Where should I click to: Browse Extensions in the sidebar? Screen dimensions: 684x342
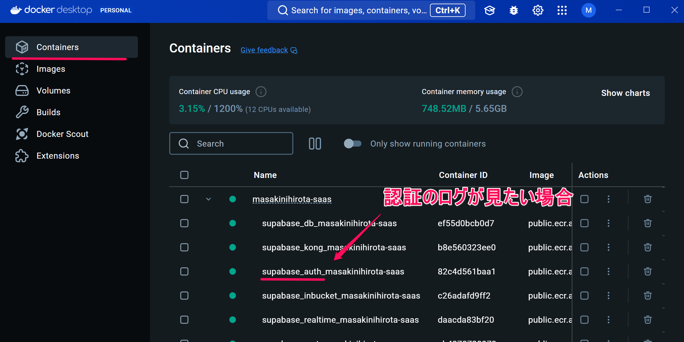[x=58, y=156]
